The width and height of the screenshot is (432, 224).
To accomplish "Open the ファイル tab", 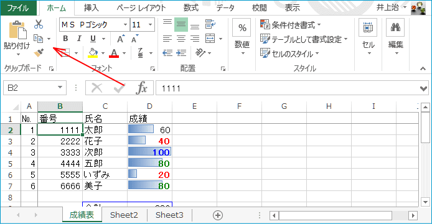I will 18,8.
